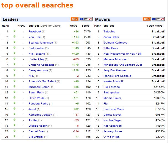Click Facebook's score value 7476

click(x=87, y=32)
